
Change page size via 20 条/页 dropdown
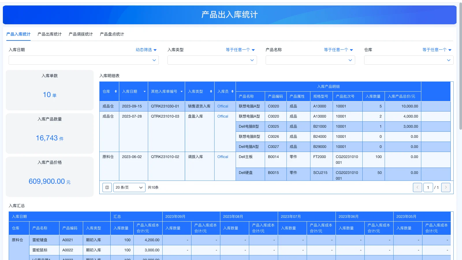pos(129,187)
